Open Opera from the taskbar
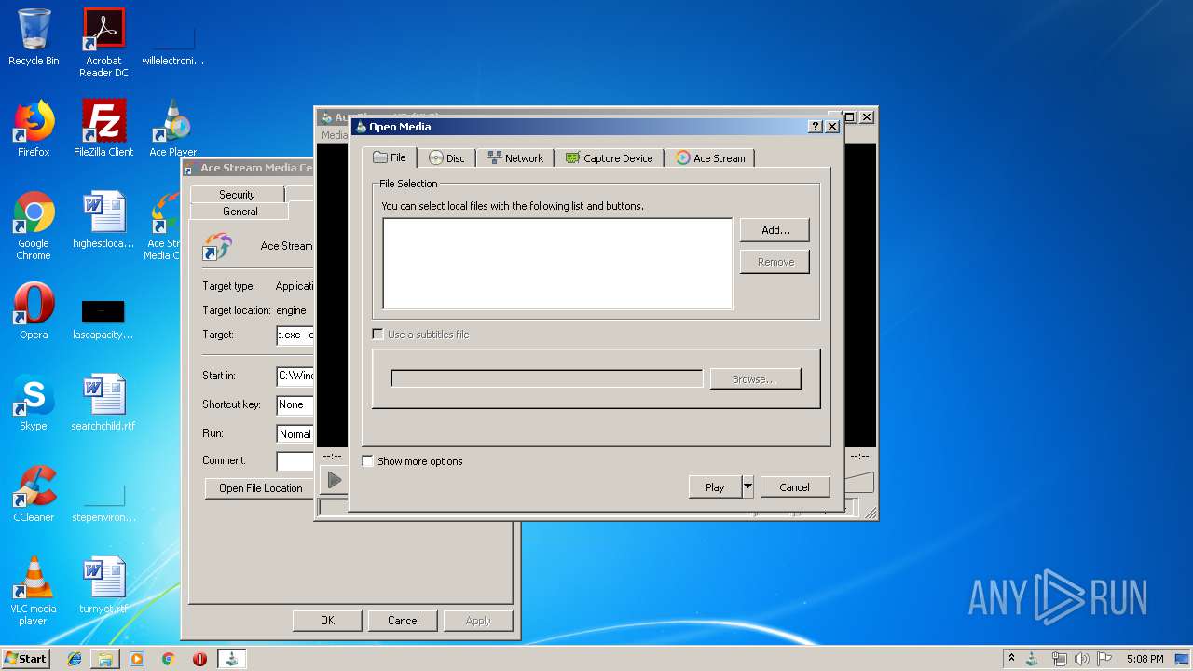 pyautogui.click(x=199, y=659)
